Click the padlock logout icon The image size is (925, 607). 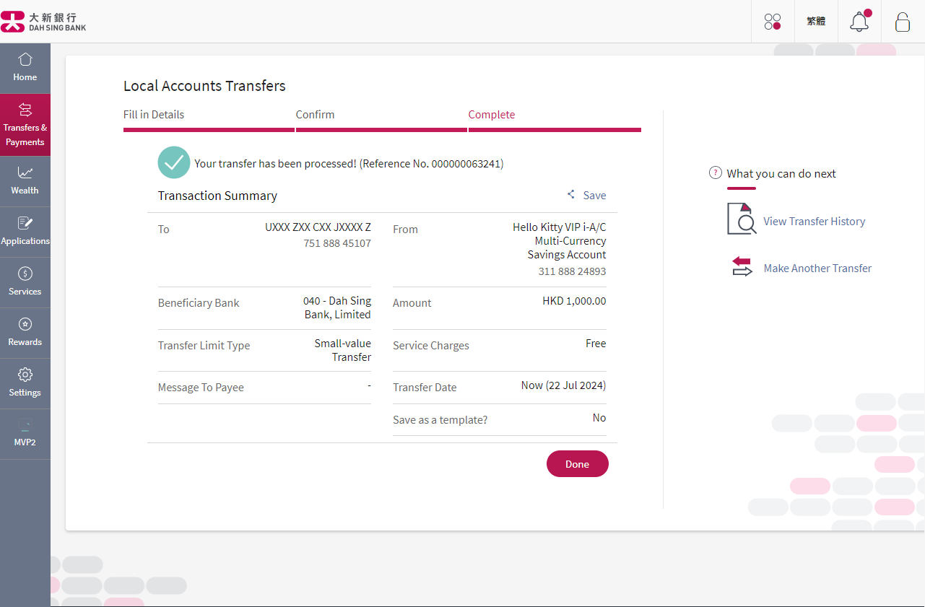coord(903,22)
